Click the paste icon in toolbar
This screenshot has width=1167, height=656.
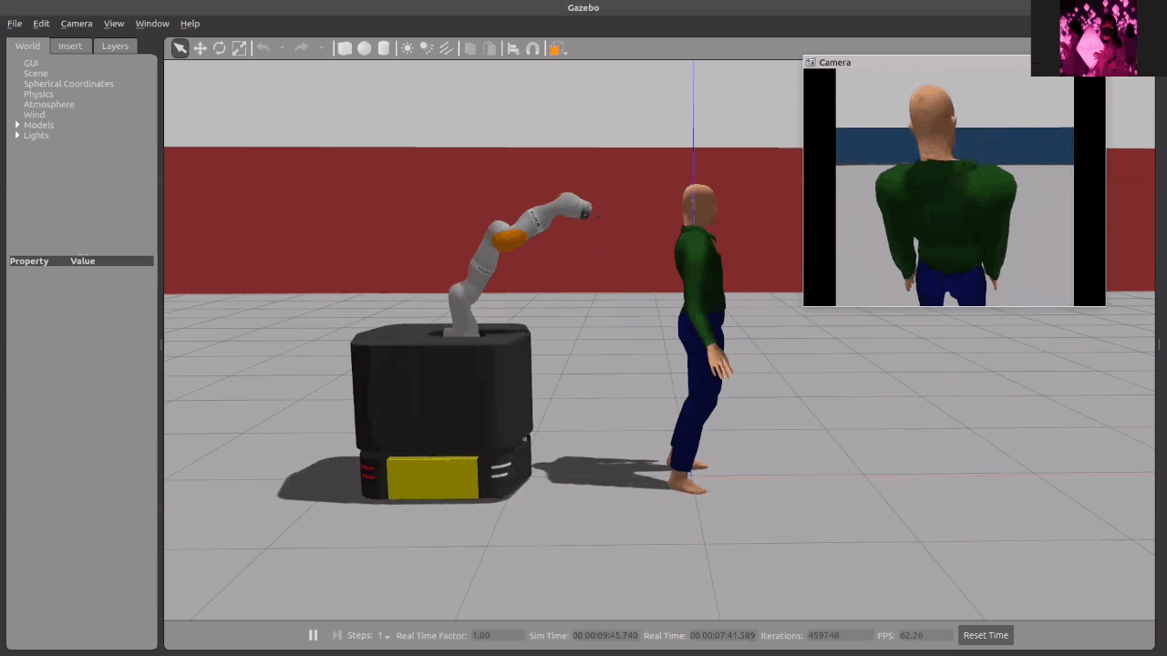tap(490, 48)
